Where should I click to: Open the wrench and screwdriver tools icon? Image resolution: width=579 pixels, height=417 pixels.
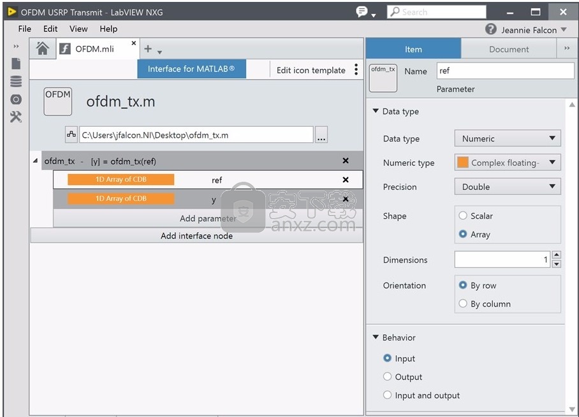coord(16,117)
